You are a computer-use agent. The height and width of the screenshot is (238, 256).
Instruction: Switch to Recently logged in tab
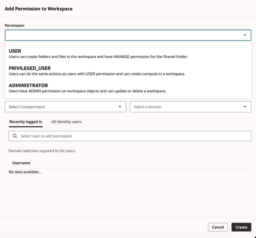coord(26,122)
